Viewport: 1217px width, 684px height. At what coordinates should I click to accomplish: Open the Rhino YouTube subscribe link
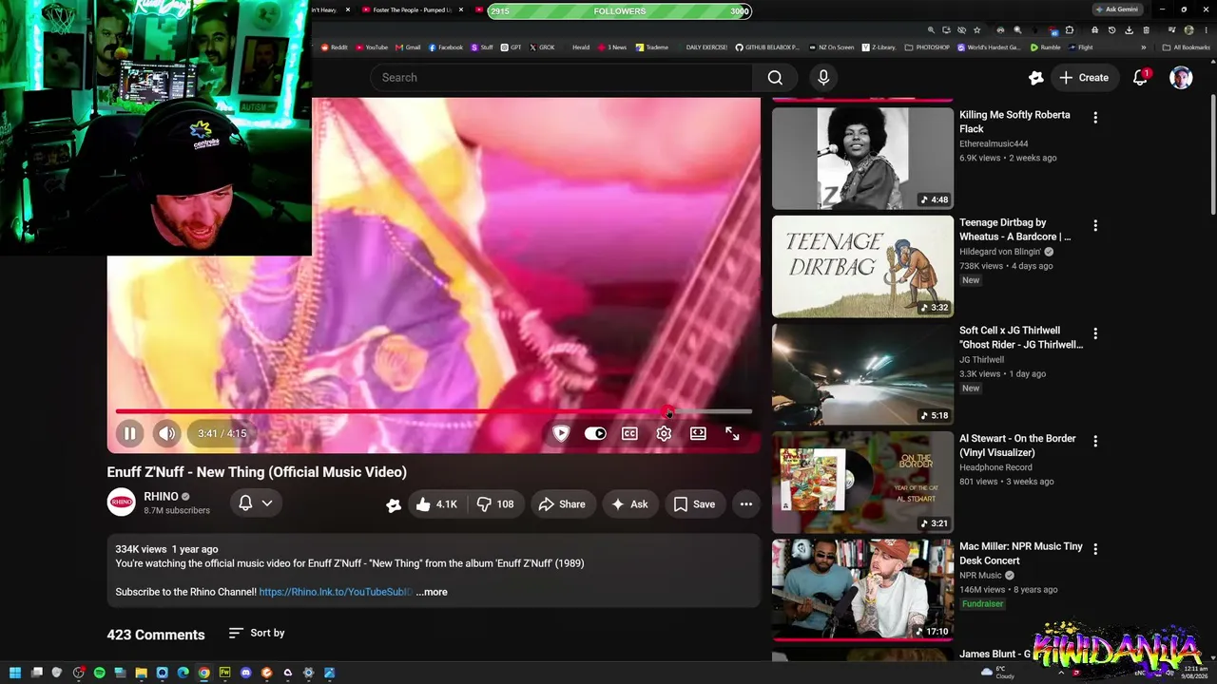[x=336, y=592]
